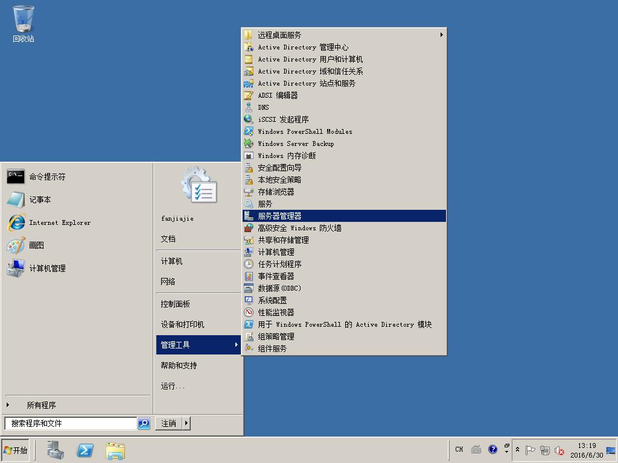This screenshot has height=463, width=618.
Task: Click the Help question-mark icon in the tray
Action: pos(492,449)
